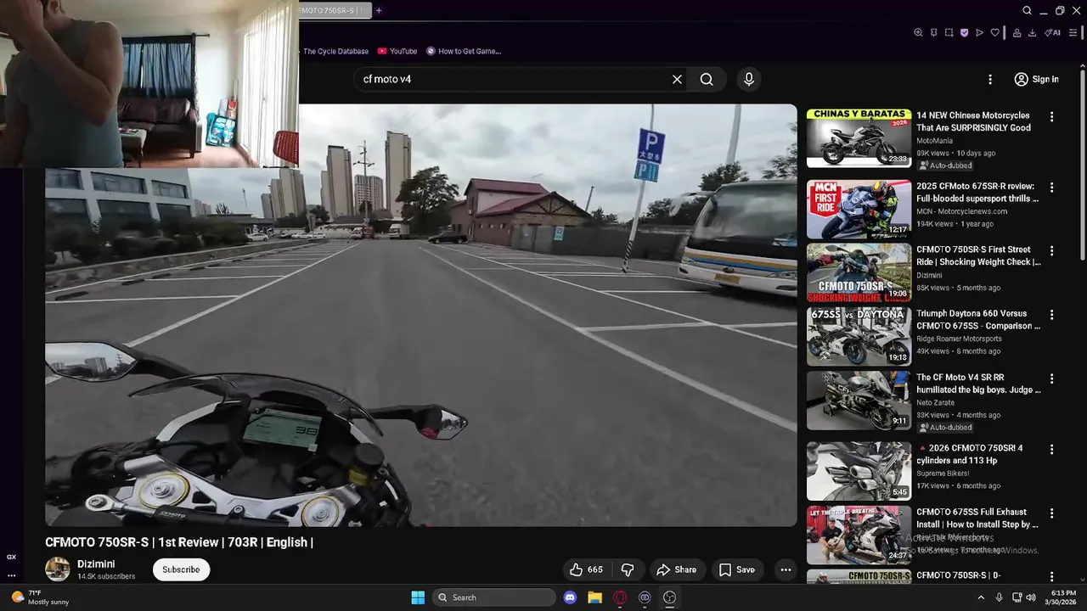Click the video player to pause playback

click(421, 315)
